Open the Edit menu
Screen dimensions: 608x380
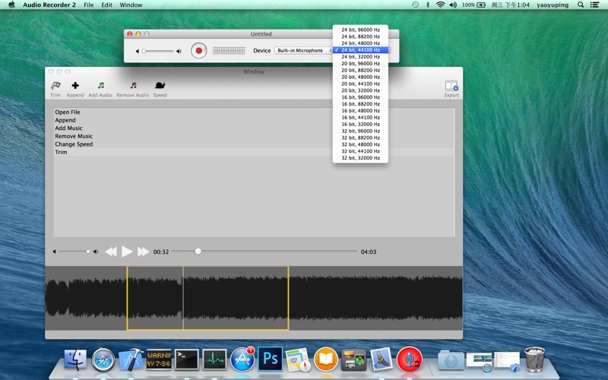(x=106, y=5)
